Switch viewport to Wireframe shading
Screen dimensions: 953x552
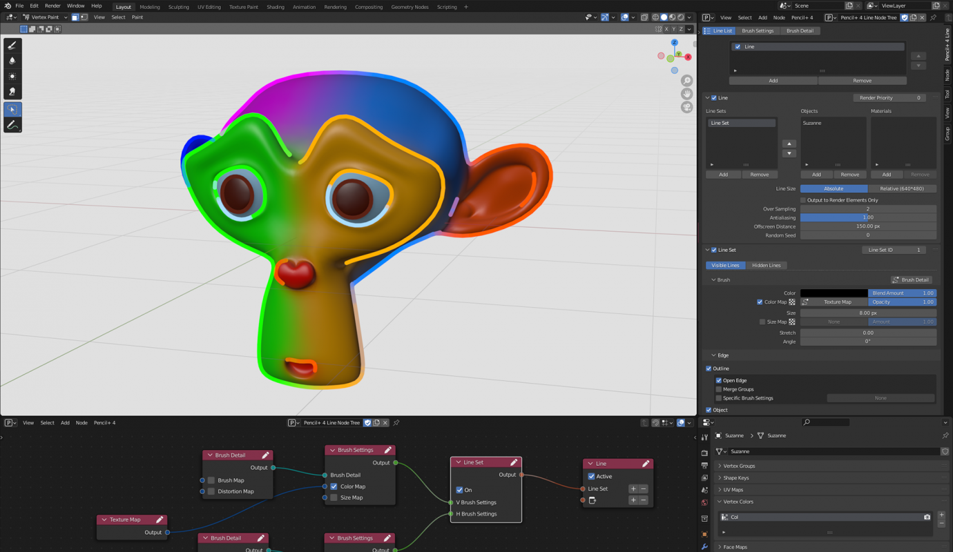655,17
